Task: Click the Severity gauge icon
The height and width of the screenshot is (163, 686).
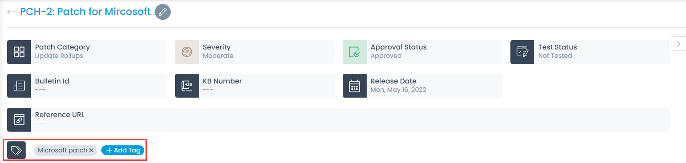Action: [x=187, y=52]
